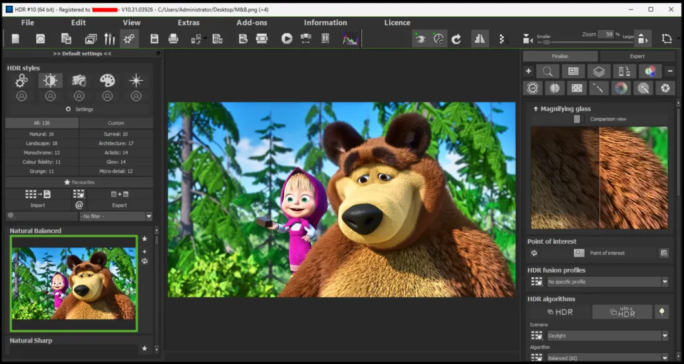Select the Natural Balanced preset thumbnail
Viewport: 684px width, 364px height.
coord(74,284)
